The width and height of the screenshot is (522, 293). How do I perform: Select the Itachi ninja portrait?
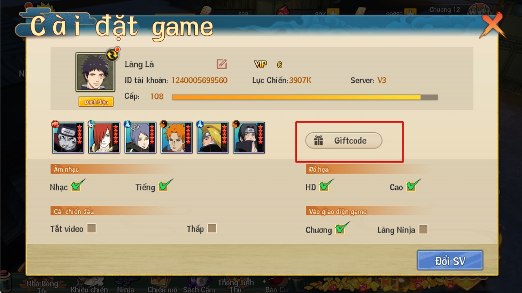click(249, 138)
